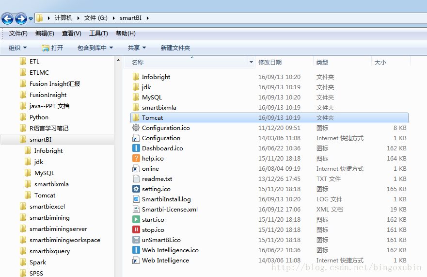Click the 打开 toolbar button
The height and width of the screenshot is (277, 427).
(52, 48)
